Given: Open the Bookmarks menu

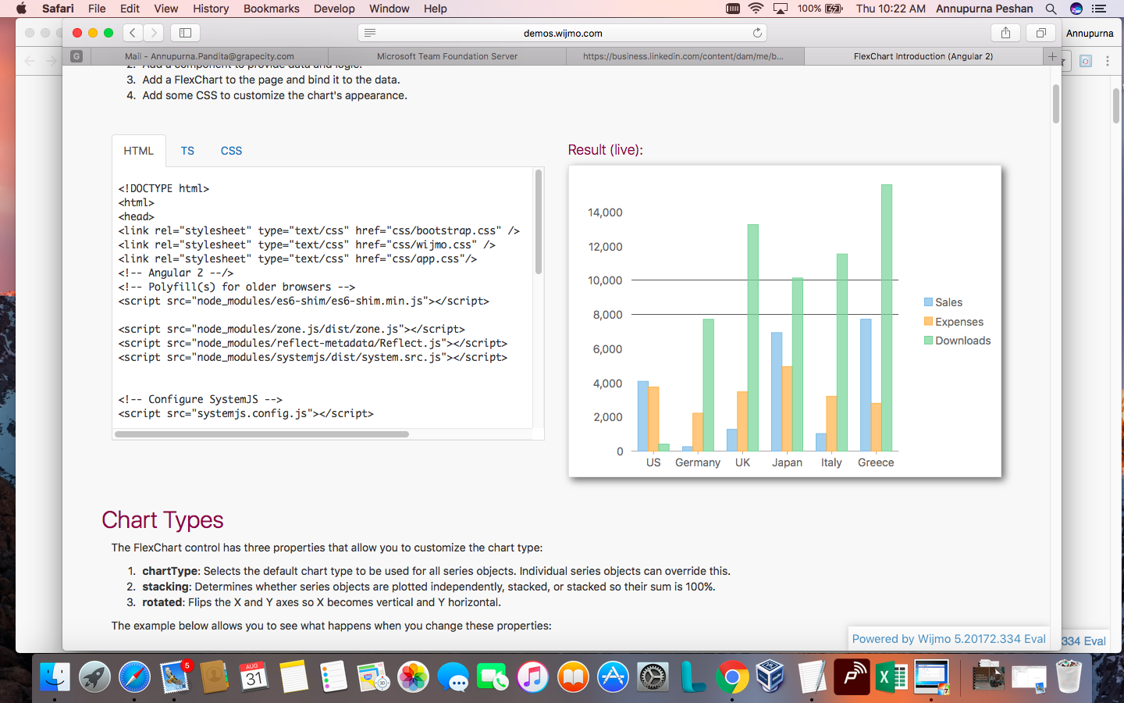Looking at the screenshot, I should (x=271, y=9).
